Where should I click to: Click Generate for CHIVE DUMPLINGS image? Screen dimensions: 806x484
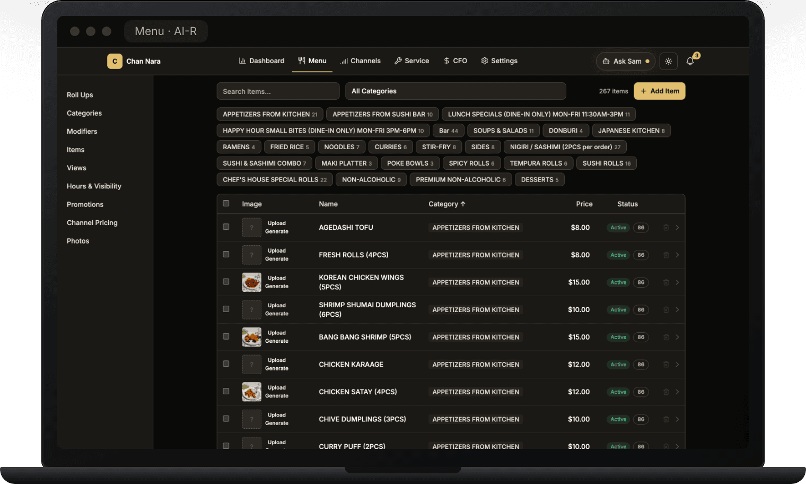277,423
